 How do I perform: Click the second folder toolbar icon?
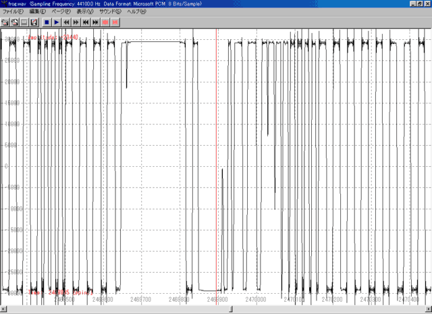(14, 22)
